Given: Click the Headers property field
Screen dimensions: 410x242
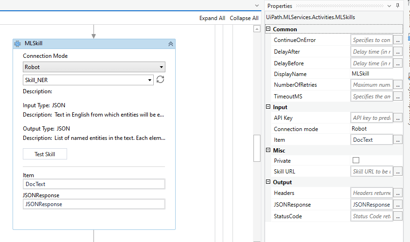Looking at the screenshot, I should click(x=372, y=193).
